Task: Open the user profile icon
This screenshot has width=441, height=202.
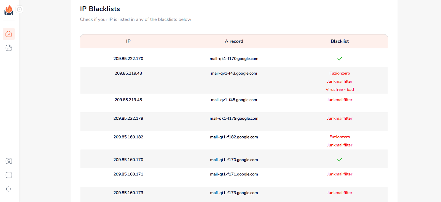Action: (9, 161)
